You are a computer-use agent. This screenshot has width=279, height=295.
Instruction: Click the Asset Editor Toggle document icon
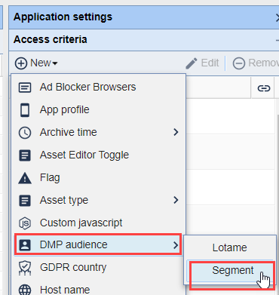click(x=25, y=155)
